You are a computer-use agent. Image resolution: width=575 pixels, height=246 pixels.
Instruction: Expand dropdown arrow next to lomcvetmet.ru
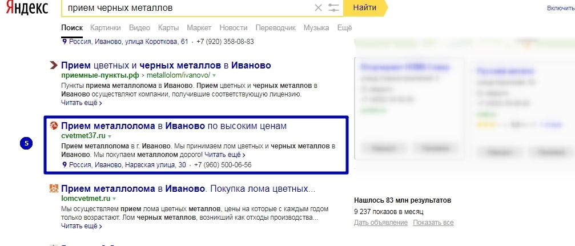click(114, 199)
